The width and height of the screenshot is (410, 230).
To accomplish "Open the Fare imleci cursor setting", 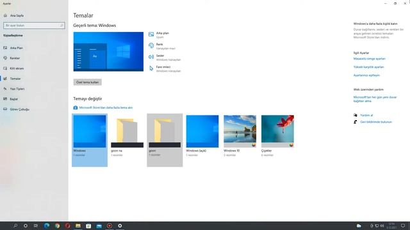I will click(168, 69).
